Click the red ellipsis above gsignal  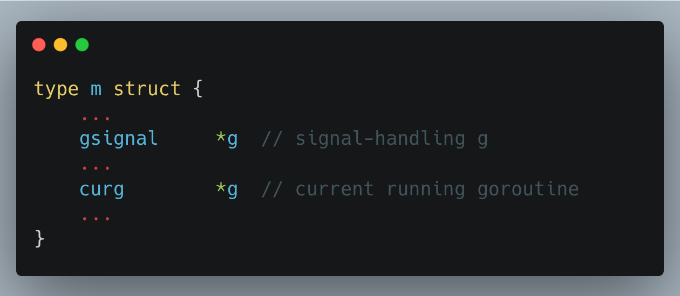[96, 118]
